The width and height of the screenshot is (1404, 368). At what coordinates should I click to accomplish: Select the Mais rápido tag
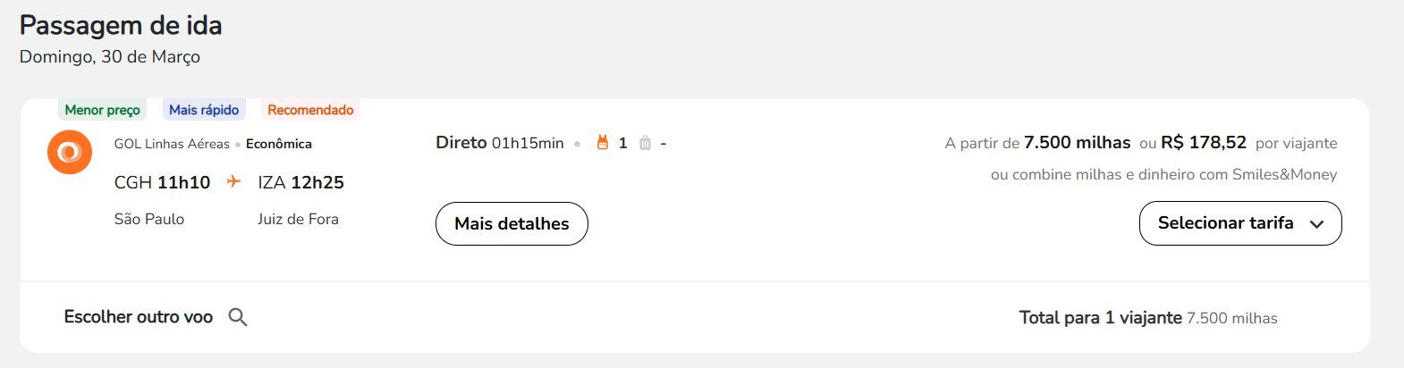(x=204, y=110)
